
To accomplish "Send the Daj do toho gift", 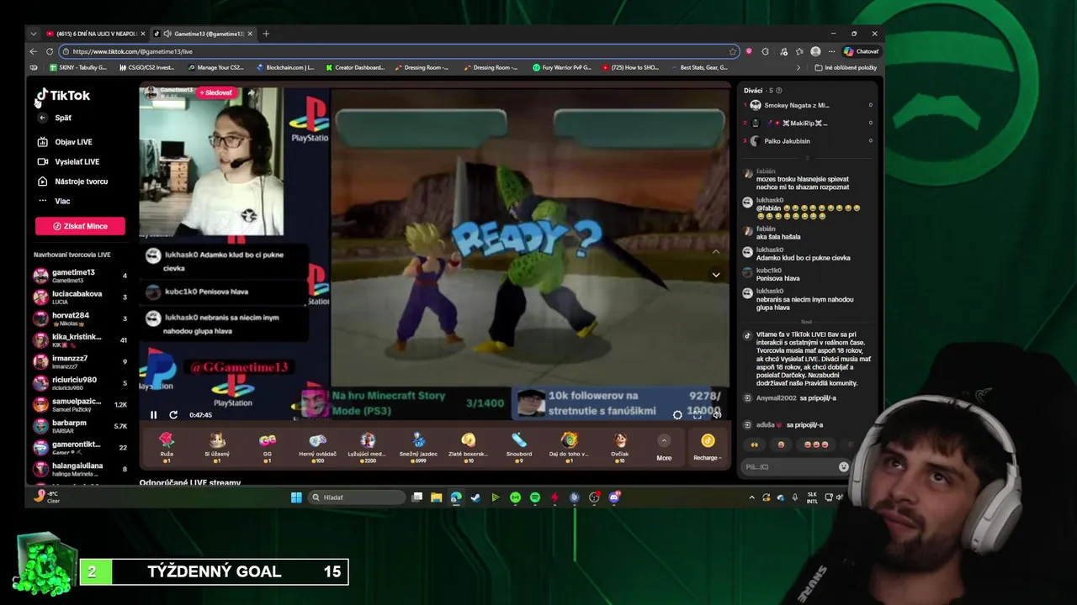I will tap(570, 446).
